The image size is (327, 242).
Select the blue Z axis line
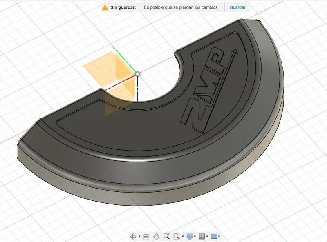(x=138, y=89)
